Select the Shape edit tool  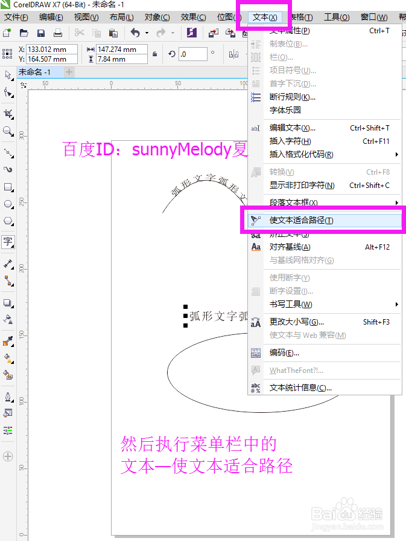(x=8, y=92)
